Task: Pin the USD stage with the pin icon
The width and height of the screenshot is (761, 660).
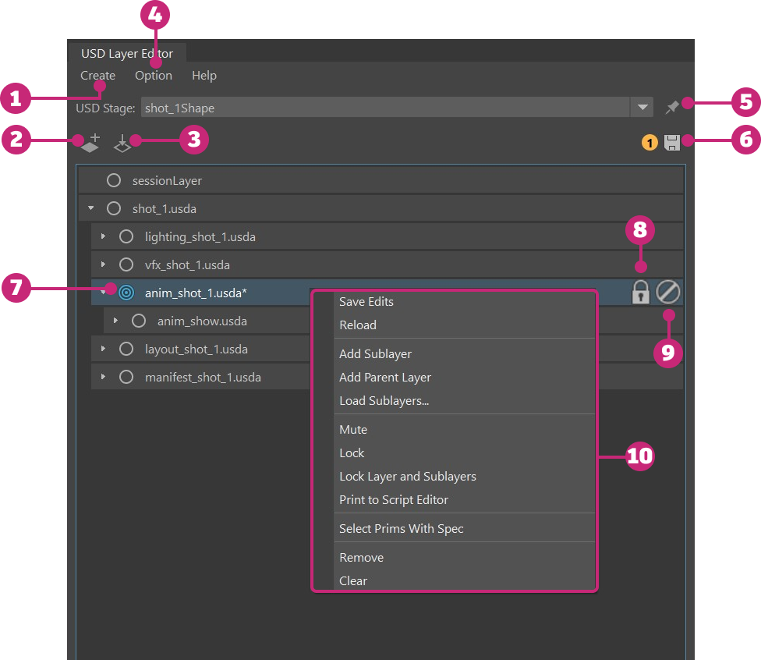Action: click(x=671, y=108)
